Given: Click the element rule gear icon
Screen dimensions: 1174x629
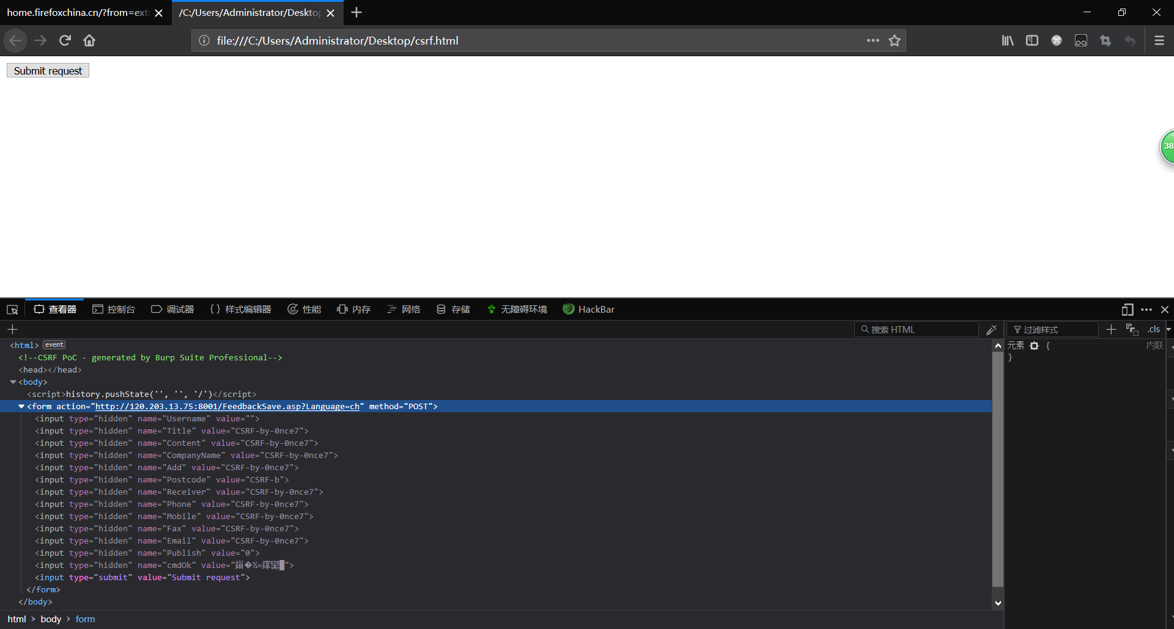Looking at the screenshot, I should tap(1034, 346).
